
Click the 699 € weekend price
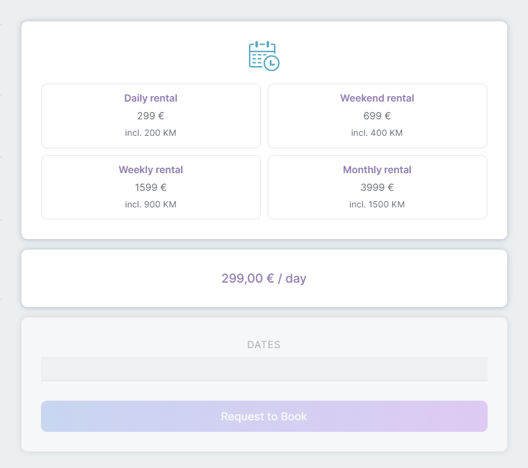377,116
